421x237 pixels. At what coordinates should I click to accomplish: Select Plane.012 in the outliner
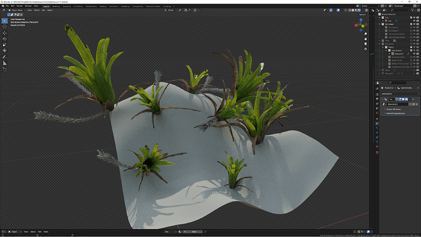click(x=399, y=54)
